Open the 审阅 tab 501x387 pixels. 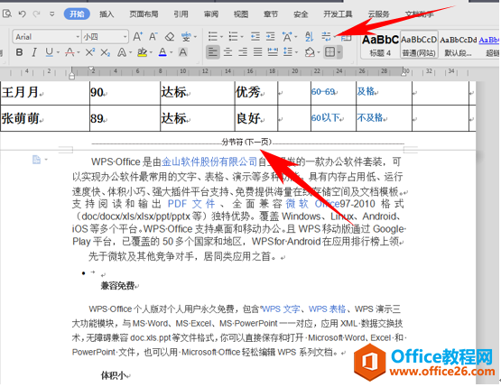[x=211, y=14]
